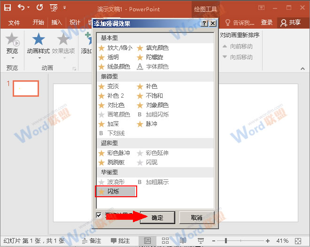
Task: Click the Redo icon in title bar
Action: 39,8
